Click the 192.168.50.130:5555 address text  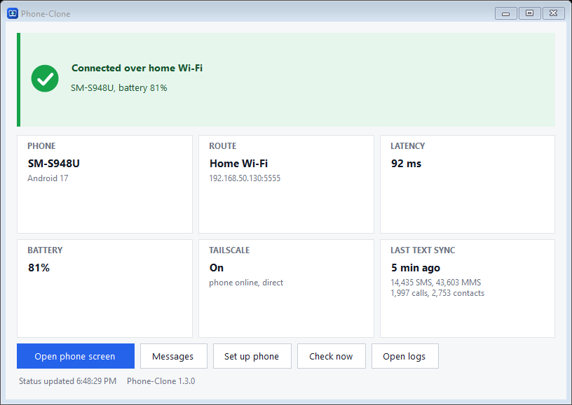[x=245, y=178]
